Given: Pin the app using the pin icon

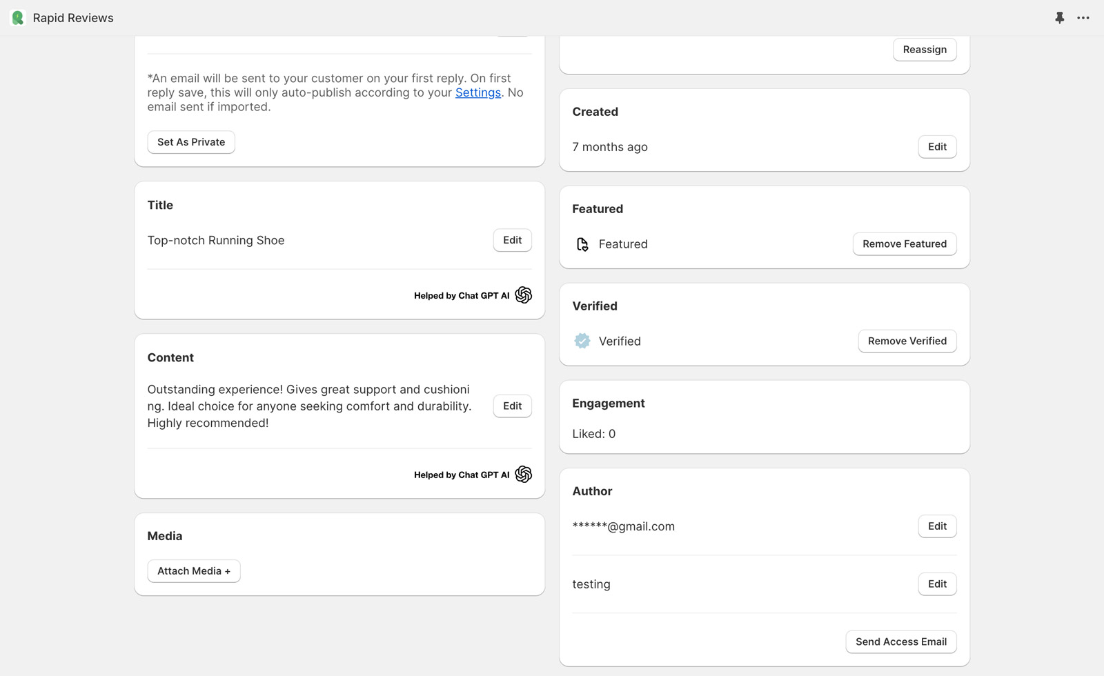Looking at the screenshot, I should (x=1059, y=18).
